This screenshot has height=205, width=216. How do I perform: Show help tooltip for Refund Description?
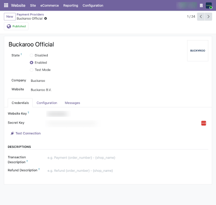coord(39,169)
